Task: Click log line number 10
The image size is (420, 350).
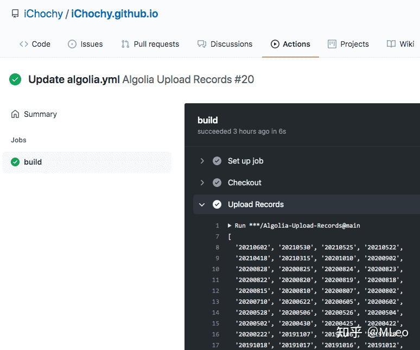Action: click(x=216, y=269)
